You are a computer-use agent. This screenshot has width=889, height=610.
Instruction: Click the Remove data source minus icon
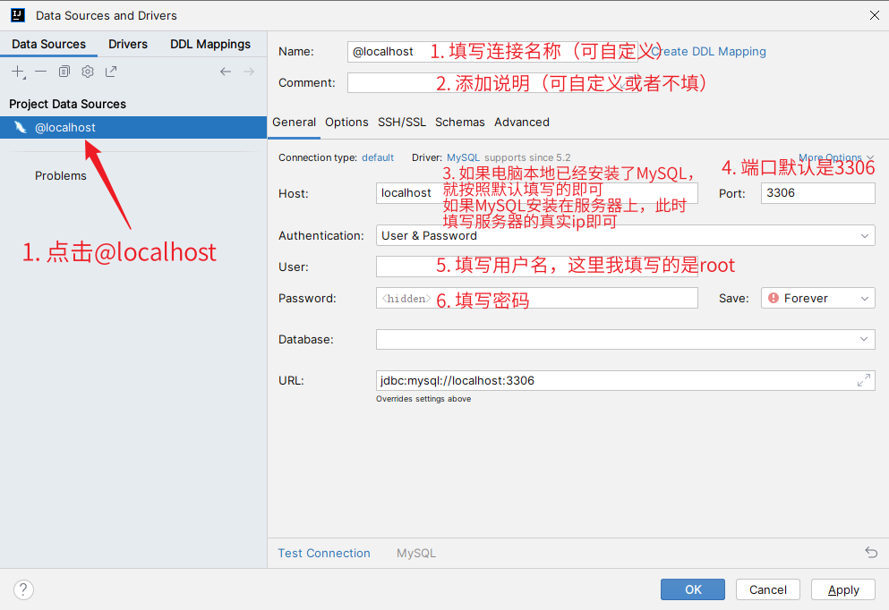[41, 72]
